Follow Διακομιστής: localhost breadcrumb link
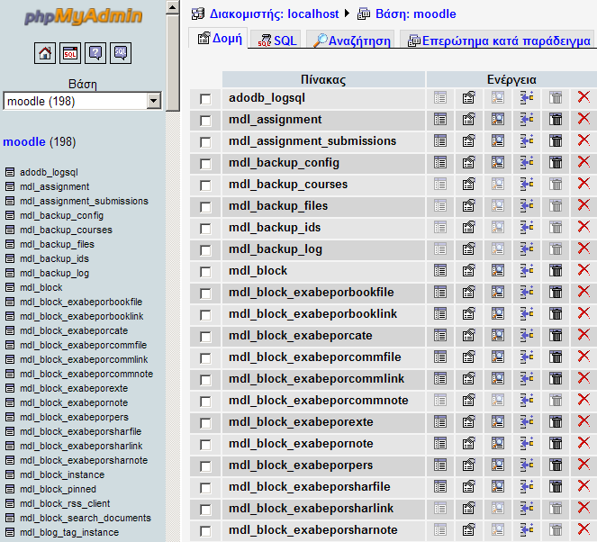597x542 pixels. 274,14
